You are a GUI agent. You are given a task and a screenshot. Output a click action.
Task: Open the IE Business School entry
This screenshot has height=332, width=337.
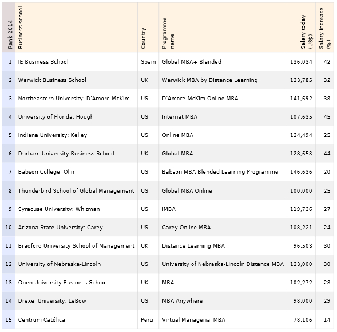[x=43, y=61]
